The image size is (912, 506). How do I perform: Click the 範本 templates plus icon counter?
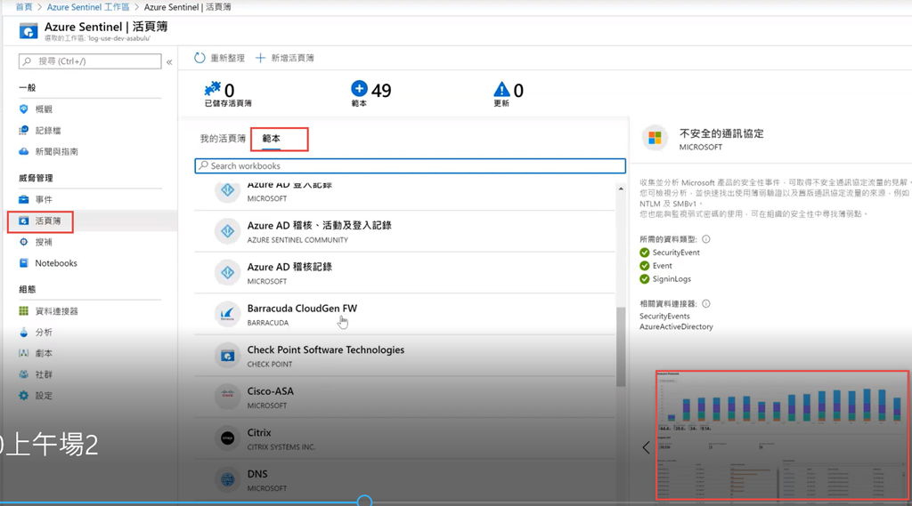pyautogui.click(x=359, y=88)
